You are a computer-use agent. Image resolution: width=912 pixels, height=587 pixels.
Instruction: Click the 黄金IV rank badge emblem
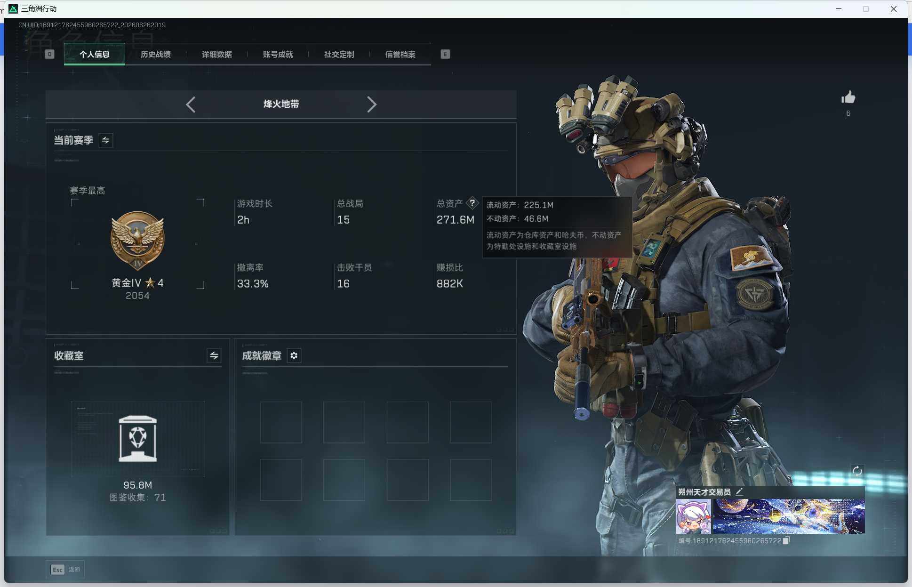137,241
